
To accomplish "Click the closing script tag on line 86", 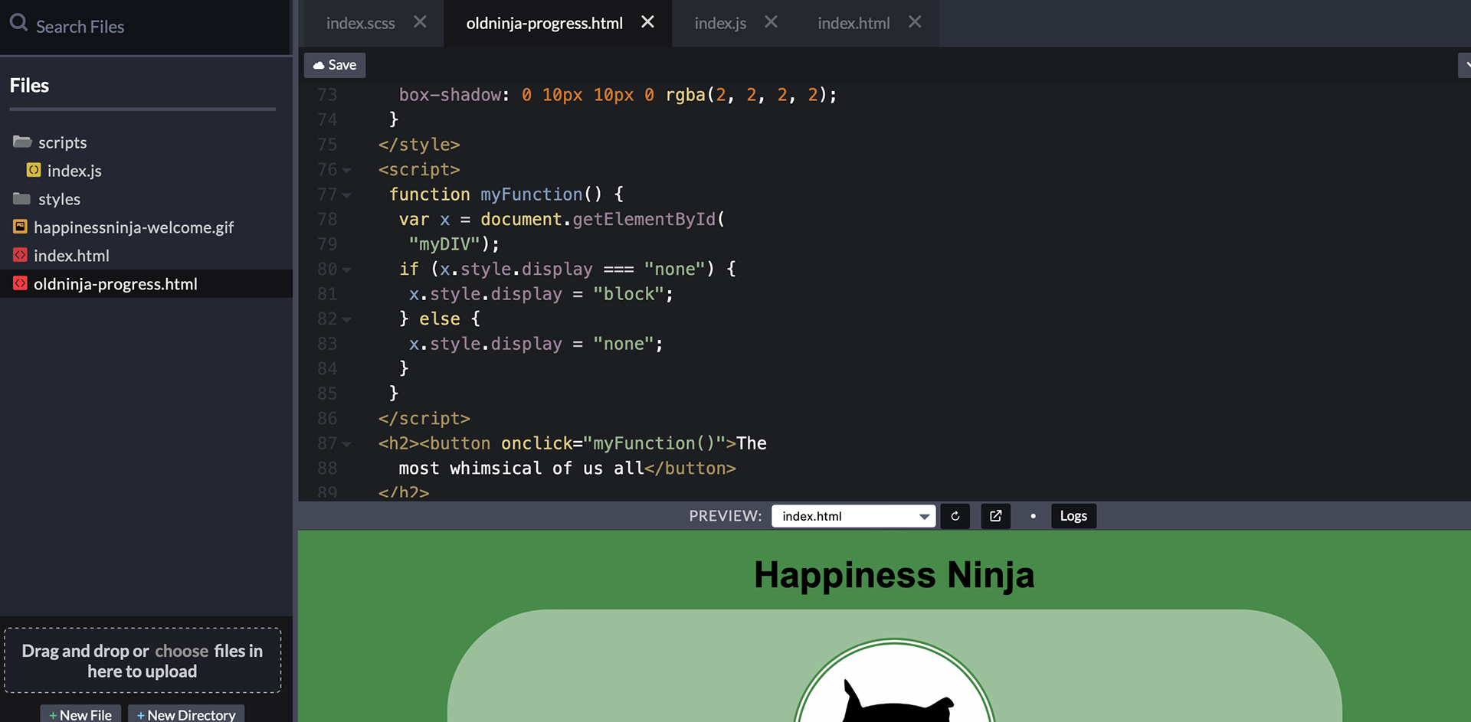I will click(424, 419).
